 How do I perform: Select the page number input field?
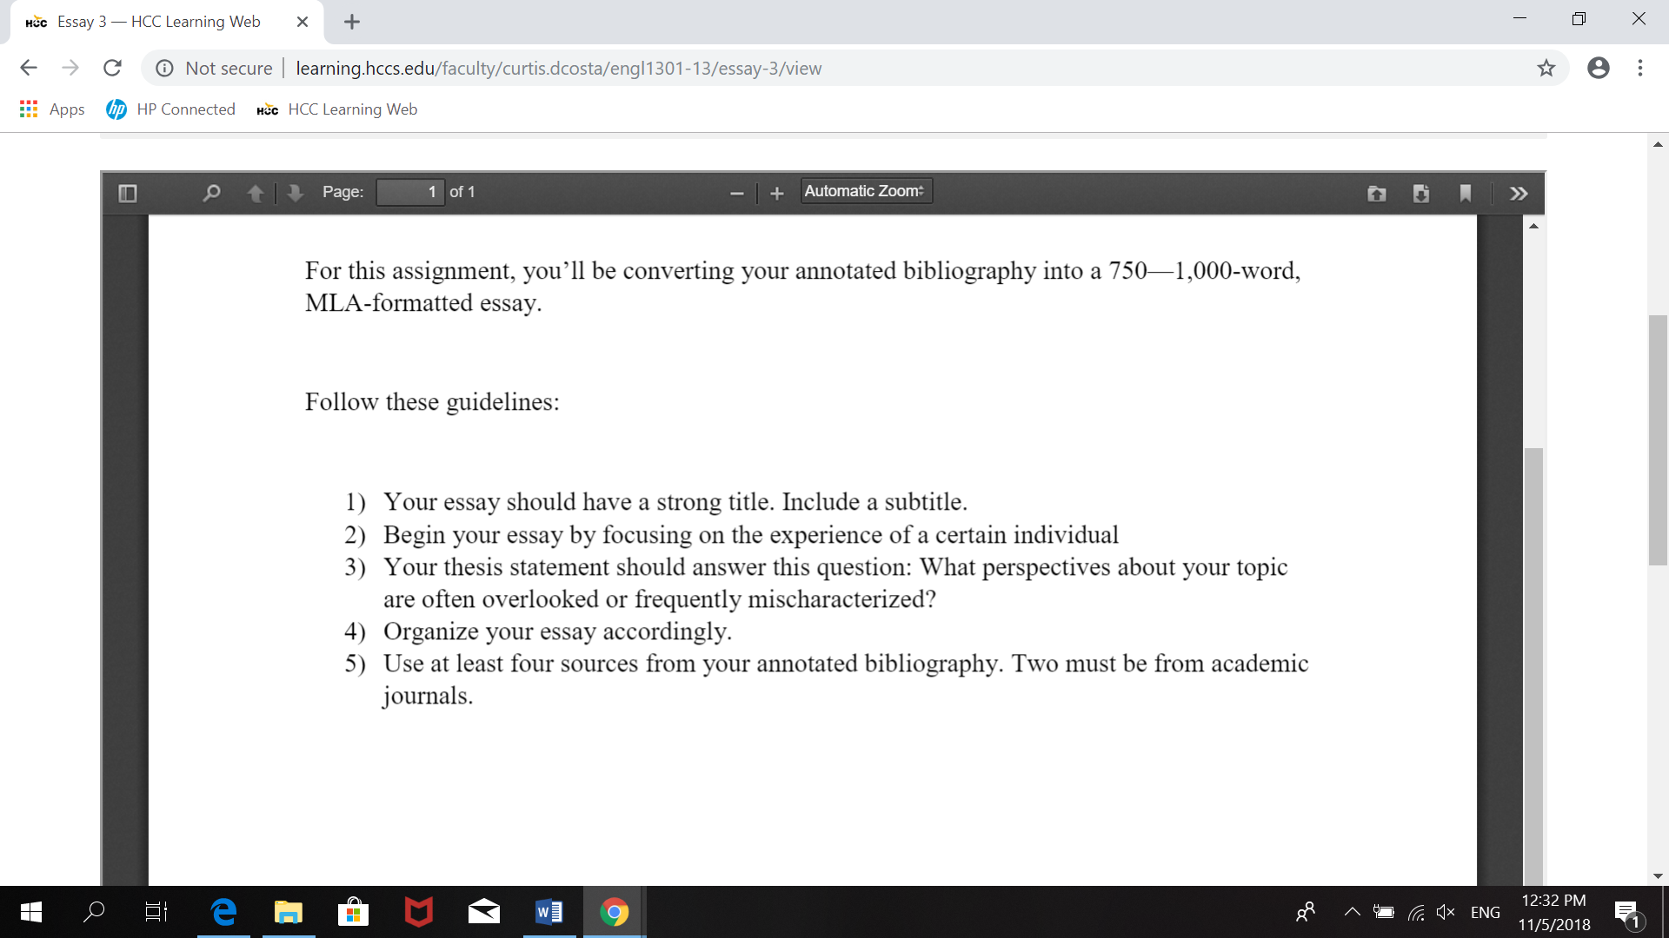pyautogui.click(x=409, y=192)
